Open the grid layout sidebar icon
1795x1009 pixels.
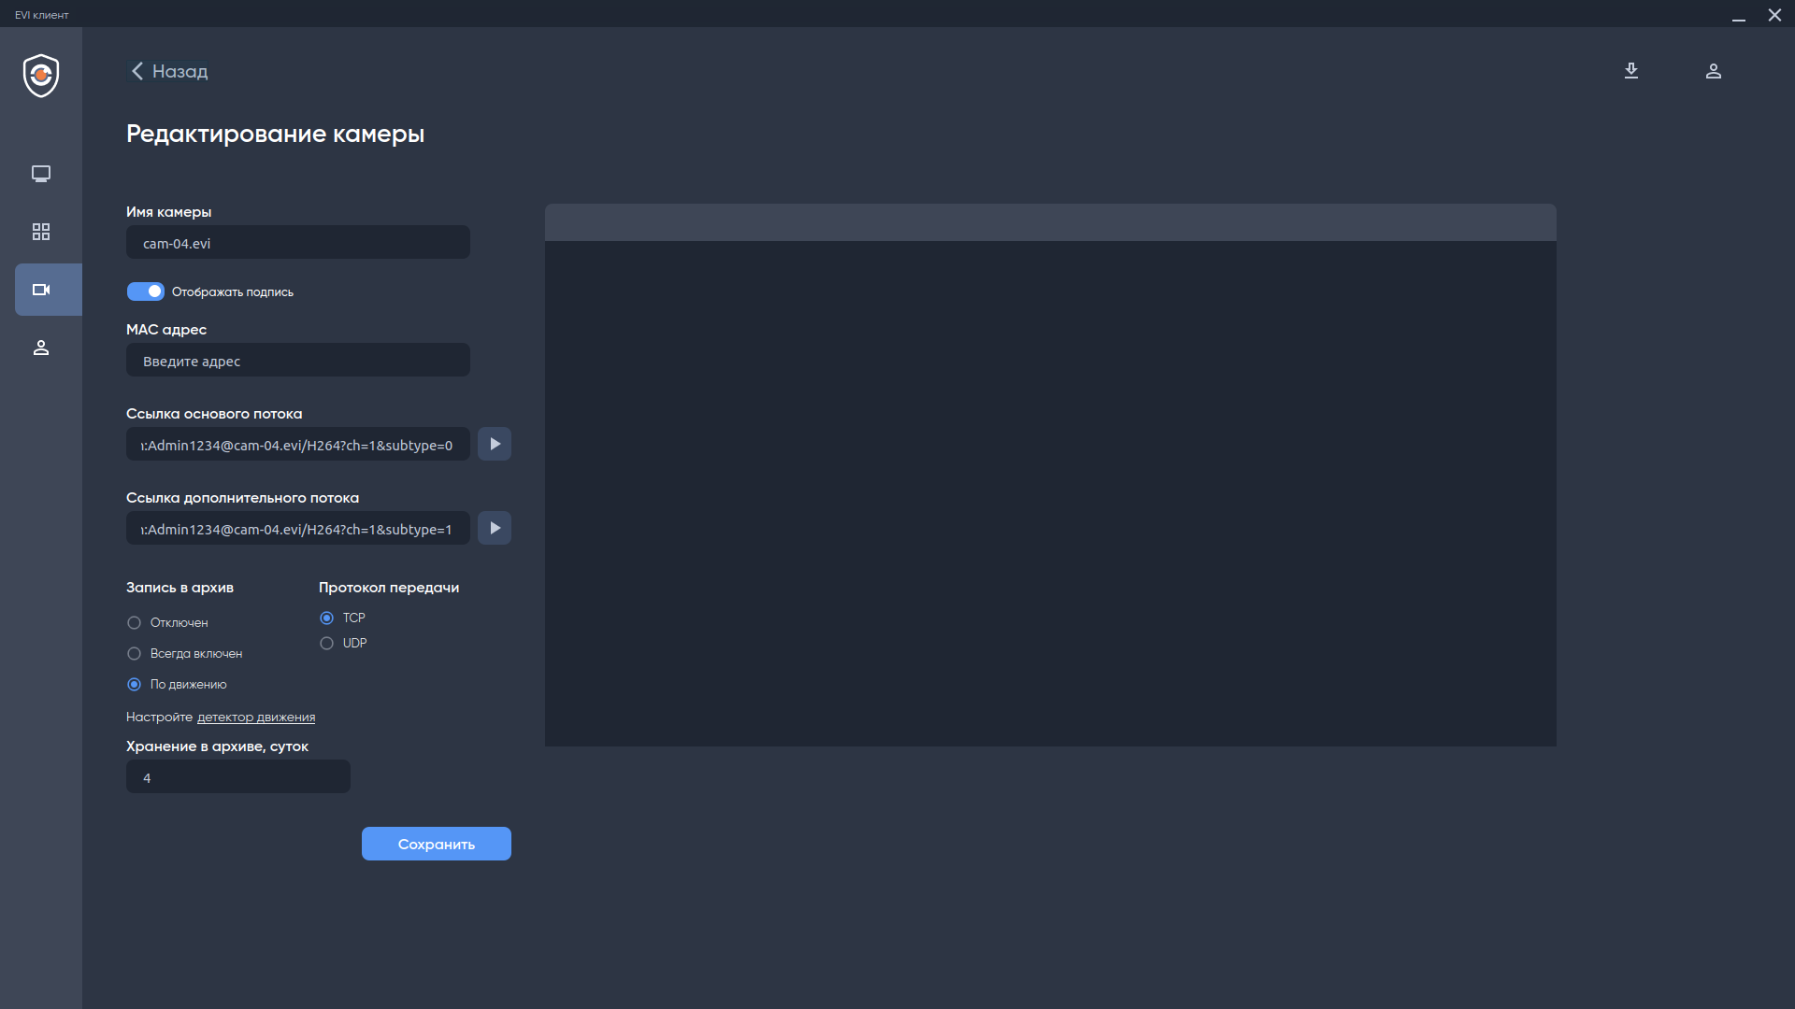(41, 232)
